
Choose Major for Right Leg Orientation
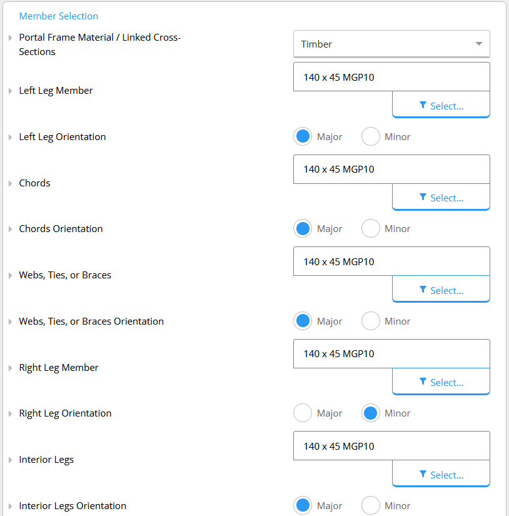[x=303, y=413]
